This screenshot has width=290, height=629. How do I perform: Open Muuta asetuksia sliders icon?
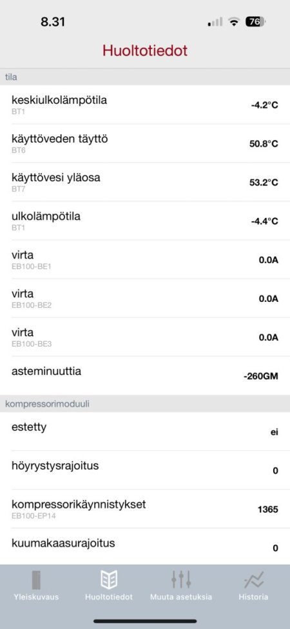tap(181, 580)
